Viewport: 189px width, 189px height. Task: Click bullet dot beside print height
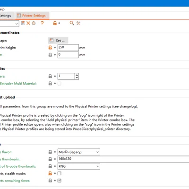55,48
